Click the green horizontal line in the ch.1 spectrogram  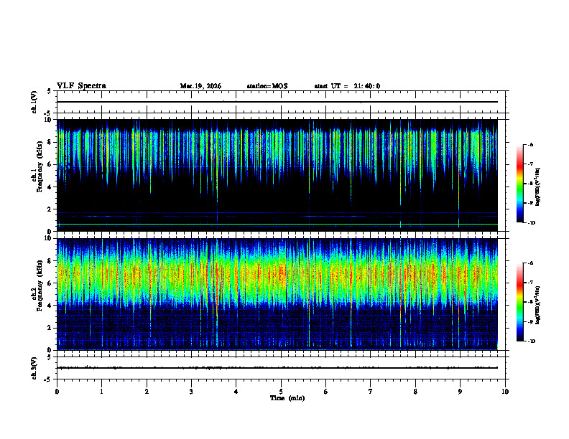tap(277, 225)
